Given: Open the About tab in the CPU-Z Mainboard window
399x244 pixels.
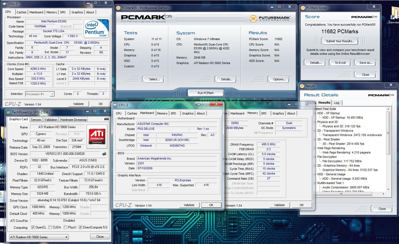Looking at the screenshot, I should (201, 113).
